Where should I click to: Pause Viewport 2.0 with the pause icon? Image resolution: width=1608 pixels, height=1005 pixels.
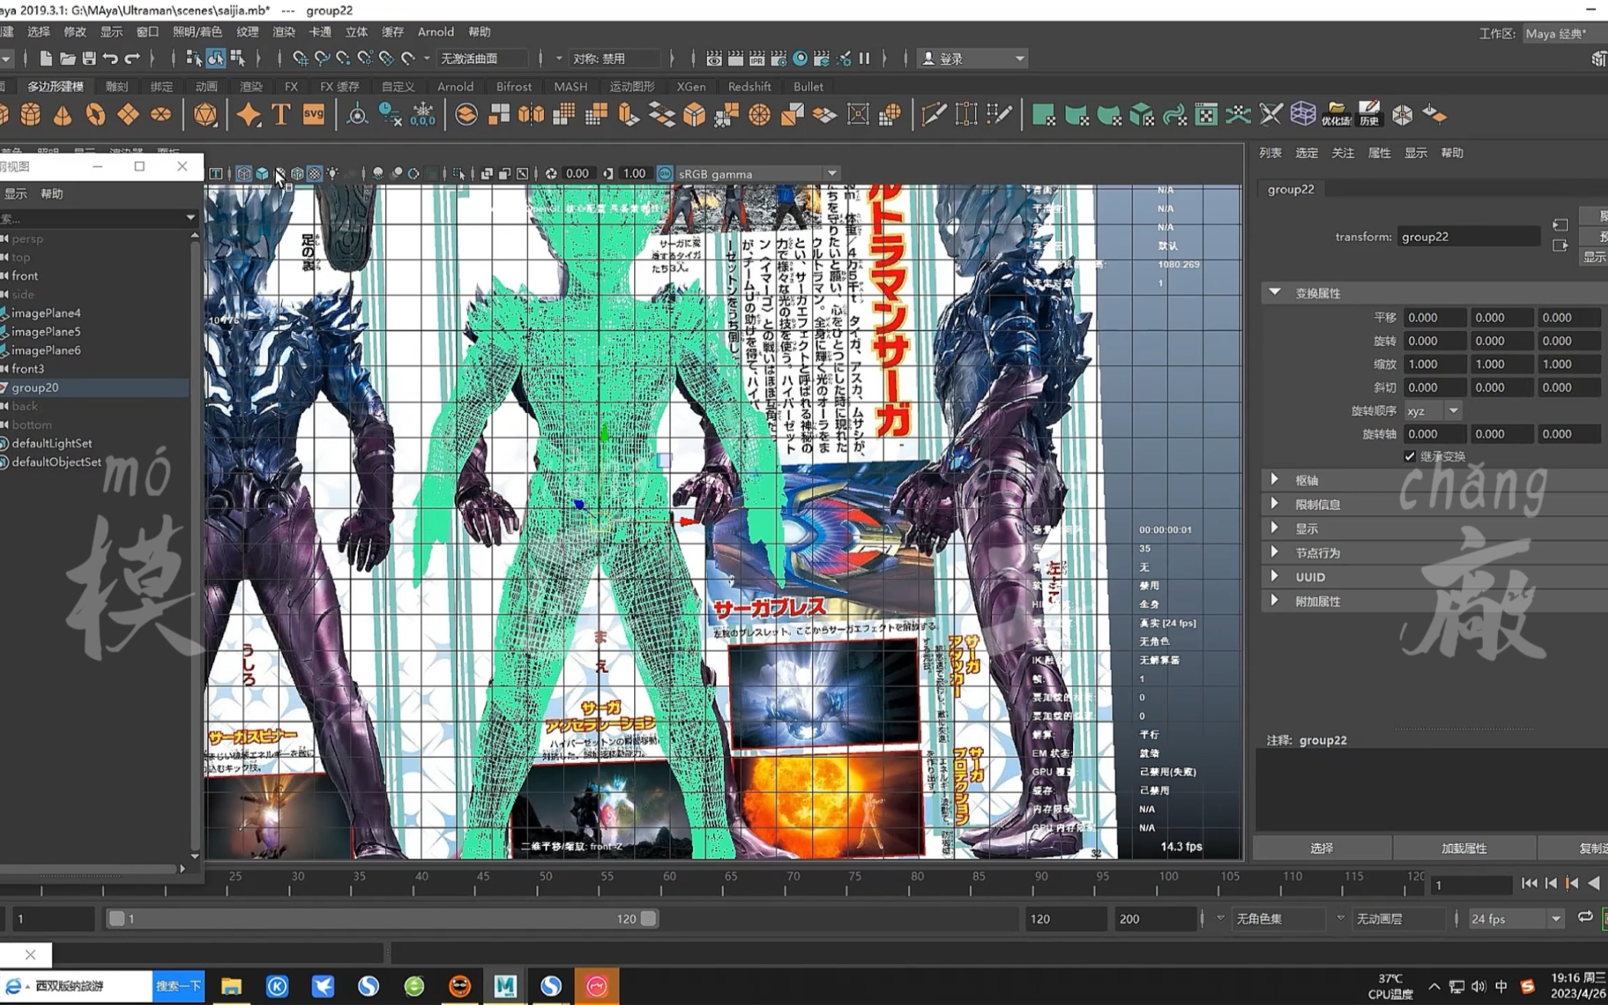[864, 59]
